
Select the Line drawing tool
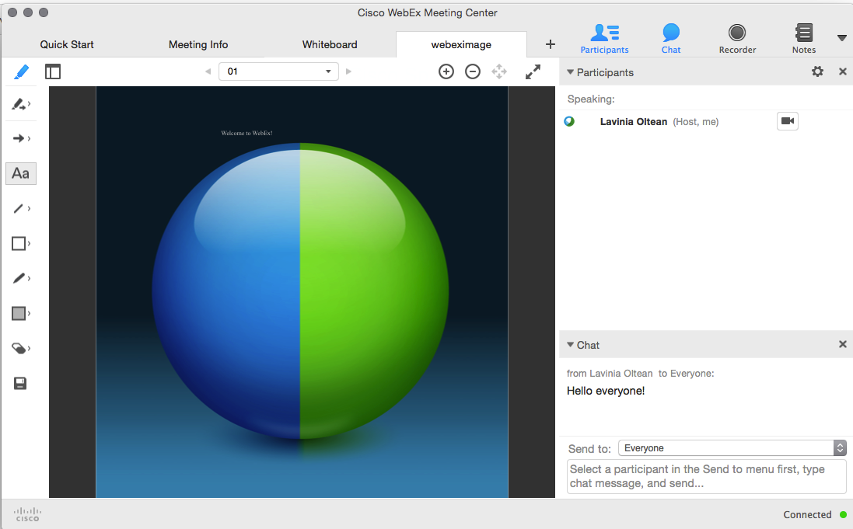pyautogui.click(x=19, y=208)
